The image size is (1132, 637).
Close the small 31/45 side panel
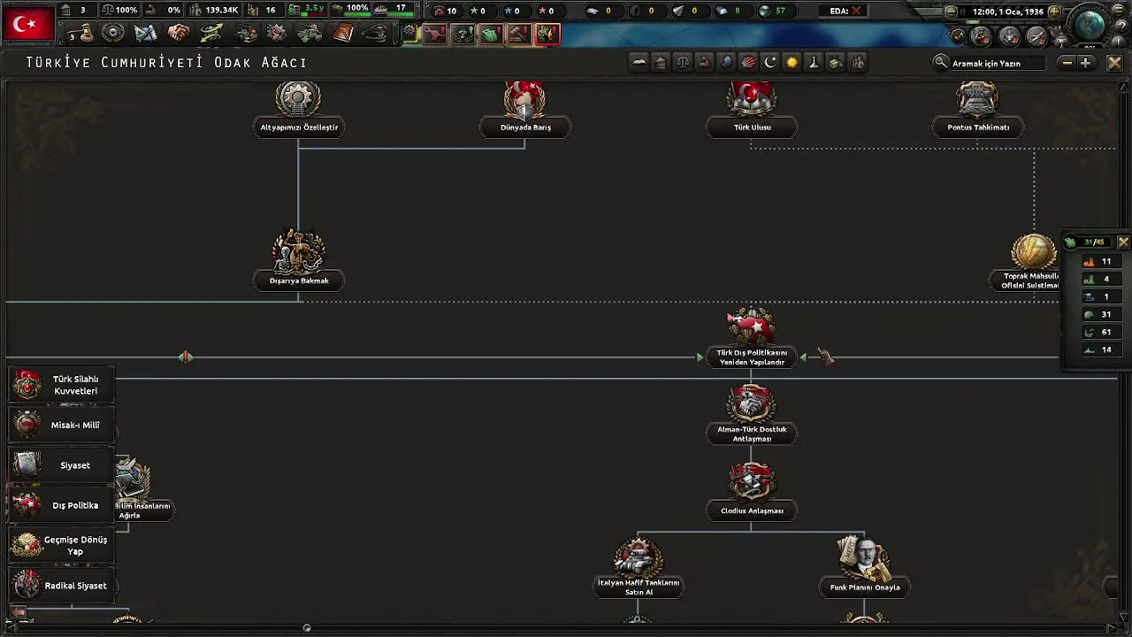1123,242
